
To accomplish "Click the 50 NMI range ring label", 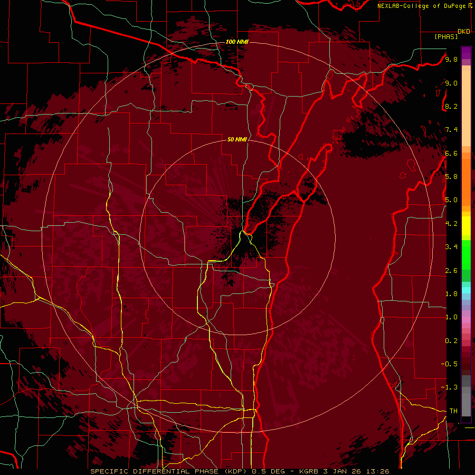I will tap(237, 139).
